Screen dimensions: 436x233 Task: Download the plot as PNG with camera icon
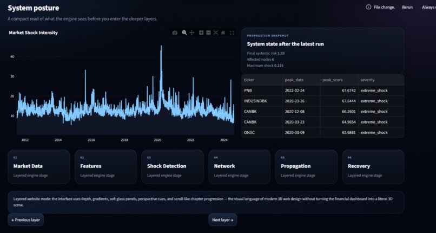[x=175, y=33]
